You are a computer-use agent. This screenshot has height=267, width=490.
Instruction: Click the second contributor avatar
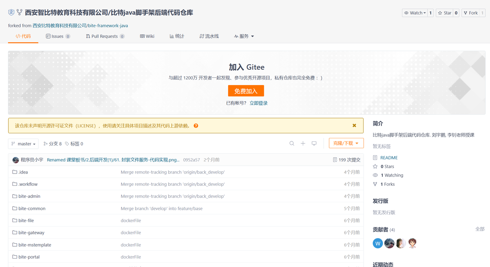[389, 243]
